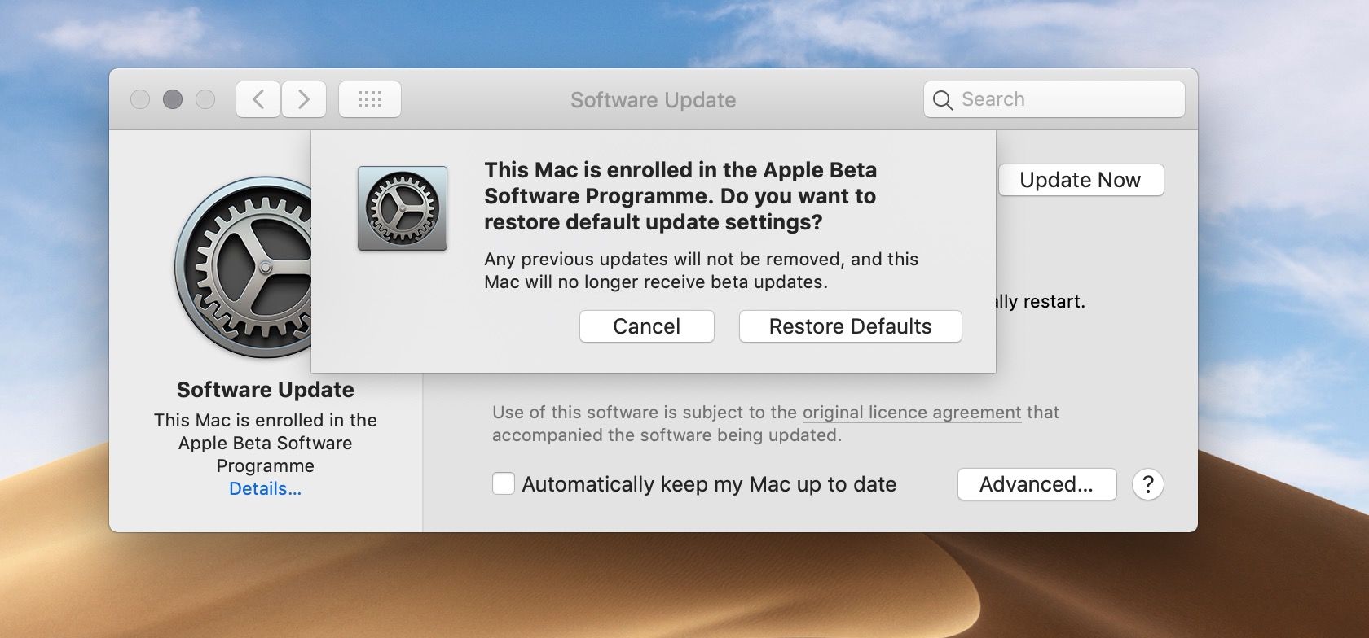Click the Search field in the toolbar

click(1054, 99)
